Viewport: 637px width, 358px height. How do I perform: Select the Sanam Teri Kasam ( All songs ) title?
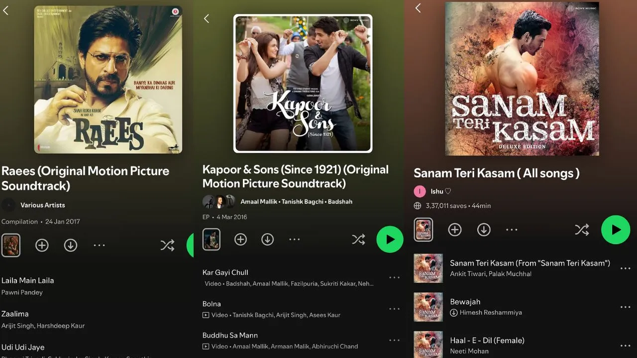click(x=497, y=173)
